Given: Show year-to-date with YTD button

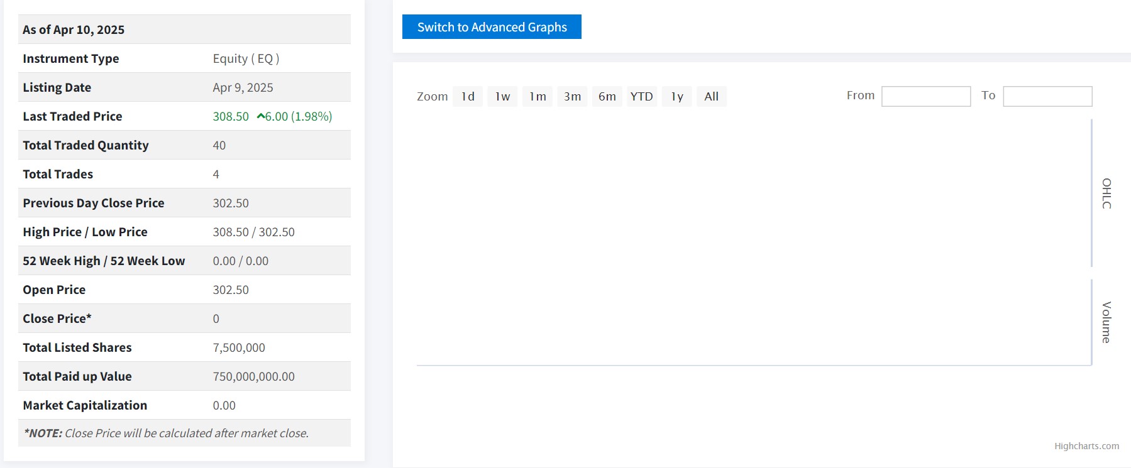Looking at the screenshot, I should click(x=641, y=96).
